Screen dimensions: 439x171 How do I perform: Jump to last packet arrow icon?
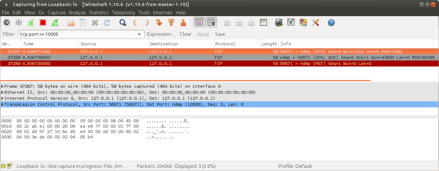coord(183,22)
